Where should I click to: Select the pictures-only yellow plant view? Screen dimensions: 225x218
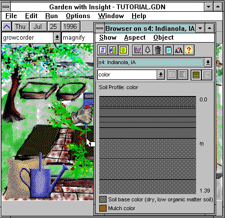tap(123, 50)
